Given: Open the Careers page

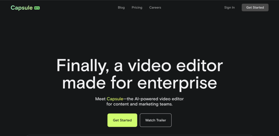Looking at the screenshot, I should point(155,7).
